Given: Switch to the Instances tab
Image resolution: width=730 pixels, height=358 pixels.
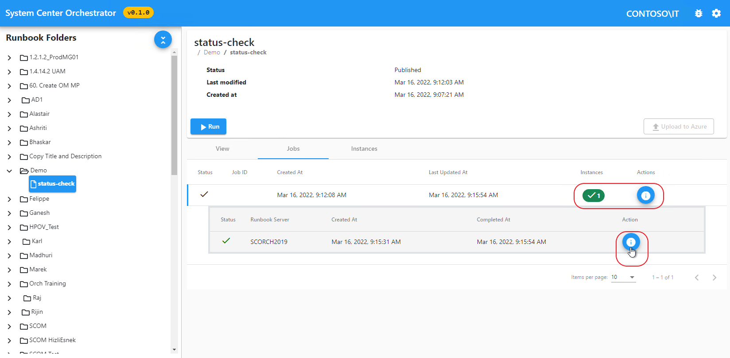Looking at the screenshot, I should coord(364,149).
